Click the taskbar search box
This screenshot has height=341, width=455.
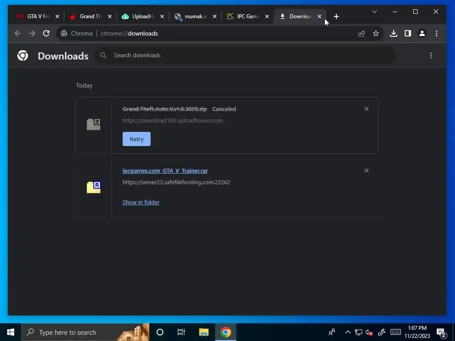(85, 332)
